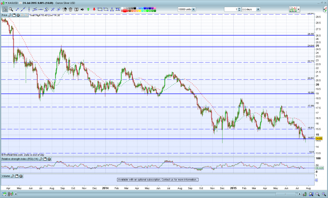The height and width of the screenshot is (198, 328).
Task: Choose the red color swatch
Action: [125, 11]
